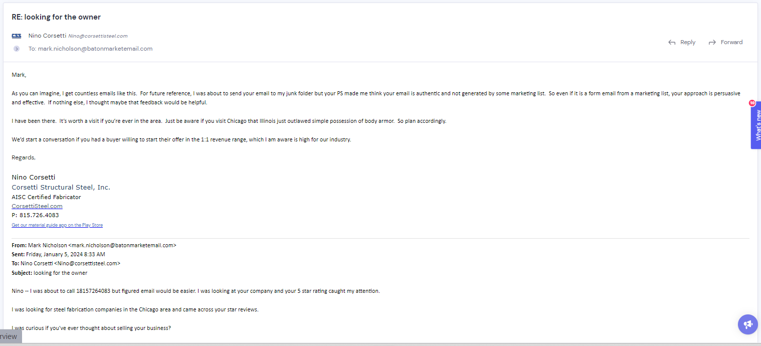
Task: Click the Forward arrow icon
Action: click(x=712, y=43)
